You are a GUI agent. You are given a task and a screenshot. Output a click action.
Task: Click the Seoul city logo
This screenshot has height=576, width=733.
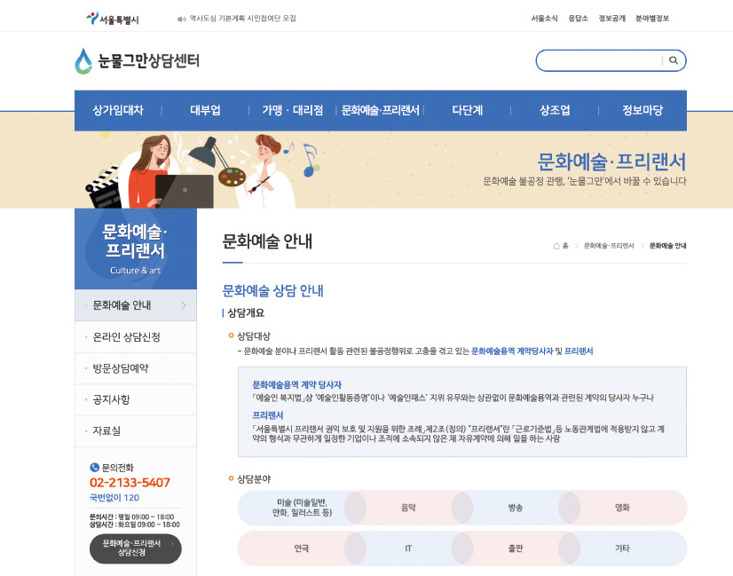click(x=113, y=19)
